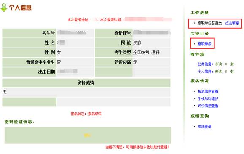Click the 女 value cell
The height and width of the screenshot is (154, 244).
pos(75,53)
